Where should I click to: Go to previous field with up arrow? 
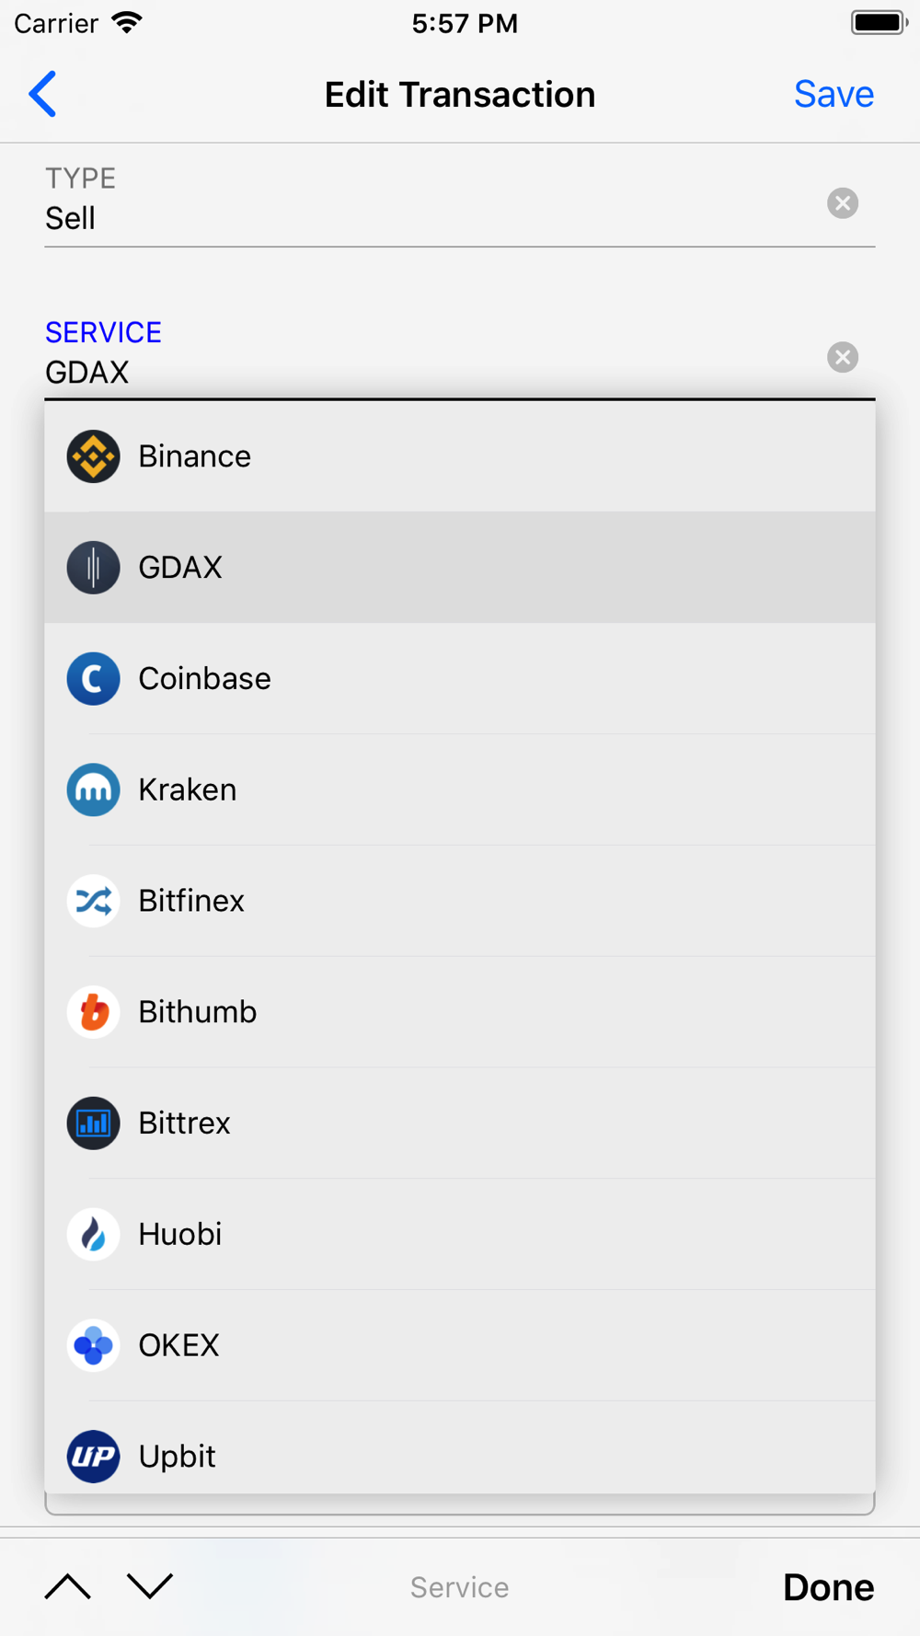click(x=68, y=1586)
